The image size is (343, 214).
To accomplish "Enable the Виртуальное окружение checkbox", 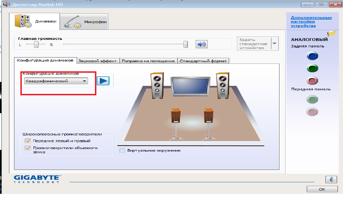I will [x=122, y=150].
